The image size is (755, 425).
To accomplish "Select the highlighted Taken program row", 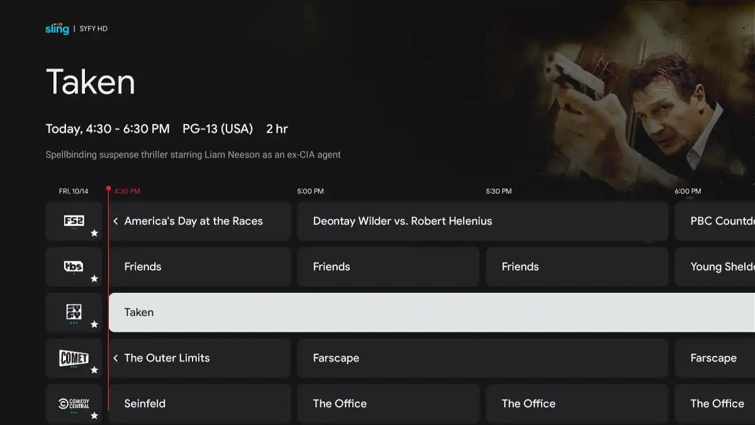I will coord(432,312).
